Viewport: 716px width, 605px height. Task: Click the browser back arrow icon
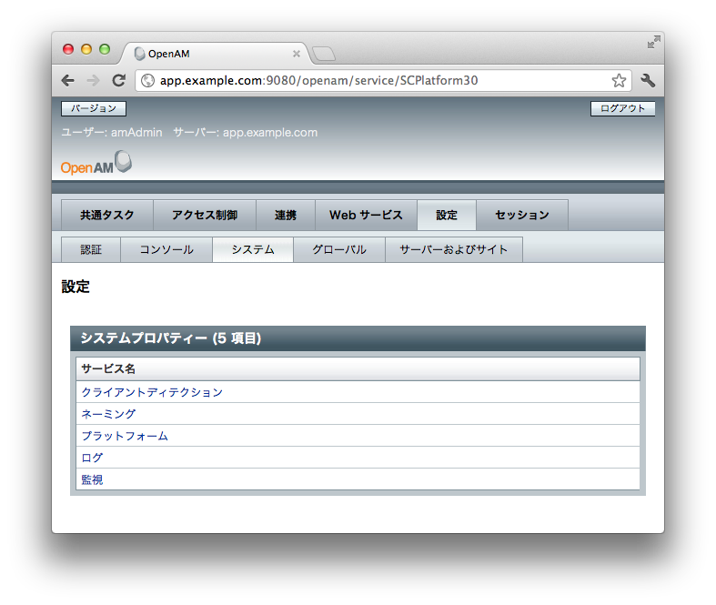tap(68, 80)
